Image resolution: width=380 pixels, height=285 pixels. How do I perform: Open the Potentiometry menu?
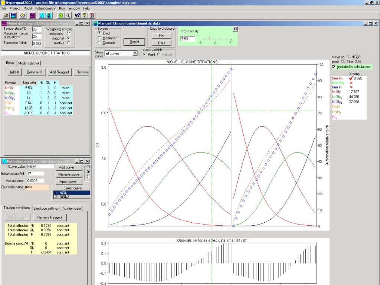click(x=45, y=8)
